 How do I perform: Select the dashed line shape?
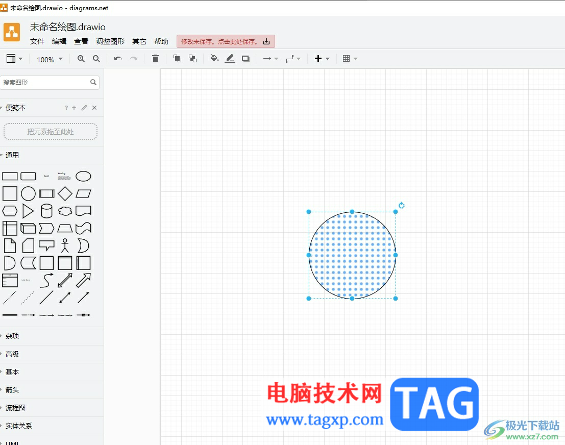coord(10,298)
